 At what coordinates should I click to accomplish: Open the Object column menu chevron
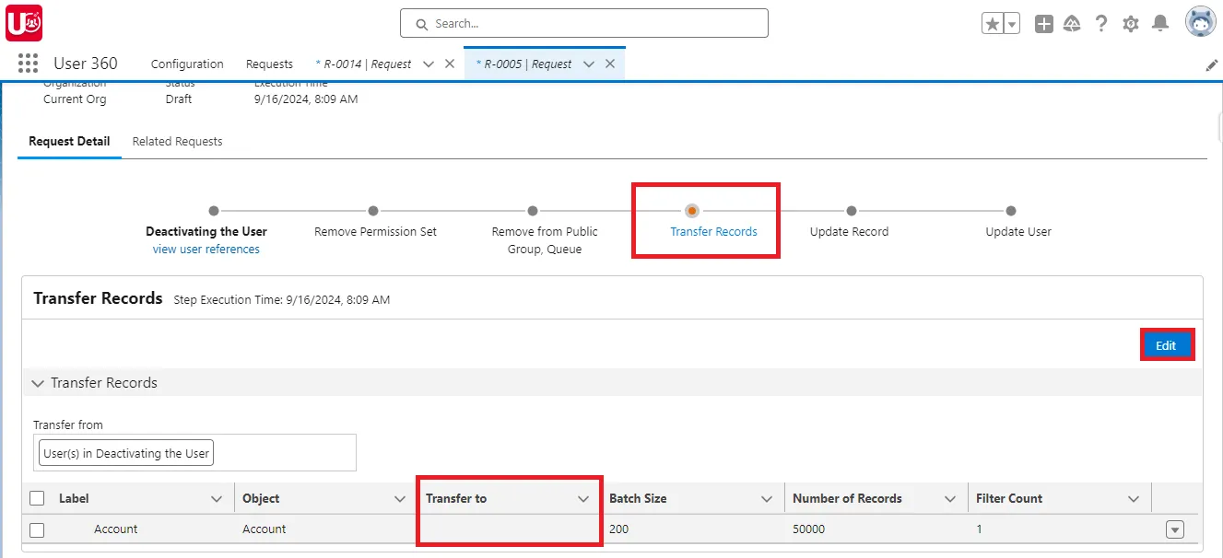(400, 499)
